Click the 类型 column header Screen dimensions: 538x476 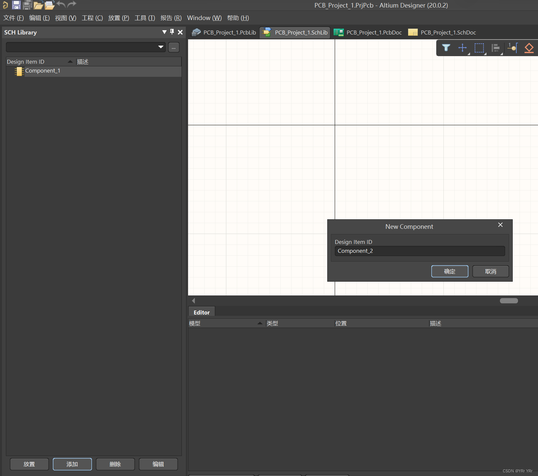(300, 323)
